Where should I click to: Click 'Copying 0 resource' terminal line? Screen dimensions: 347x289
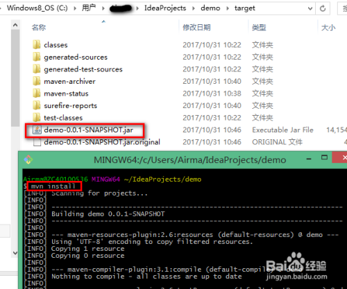[x=87, y=256]
